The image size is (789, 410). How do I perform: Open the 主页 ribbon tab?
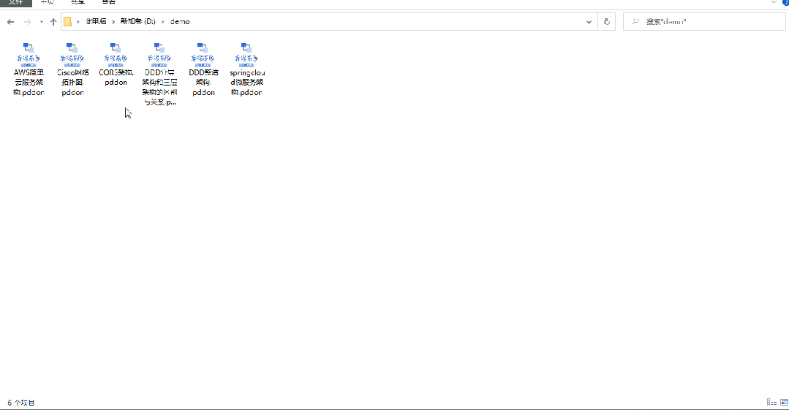point(47,3)
